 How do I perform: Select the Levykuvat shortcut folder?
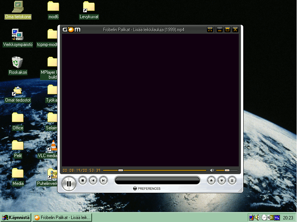pyautogui.click(x=89, y=10)
